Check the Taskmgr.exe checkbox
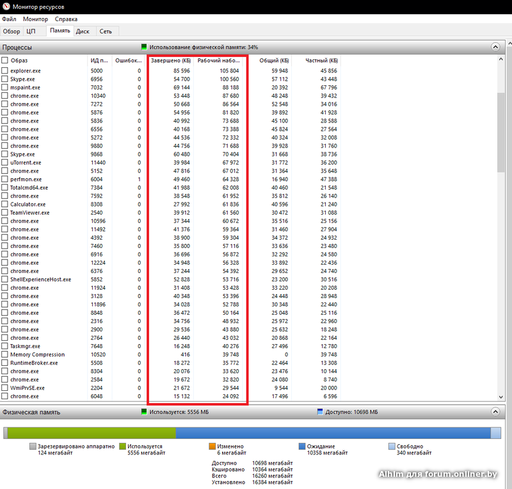Screen dimensions: 512x489 pyautogui.click(x=4, y=346)
